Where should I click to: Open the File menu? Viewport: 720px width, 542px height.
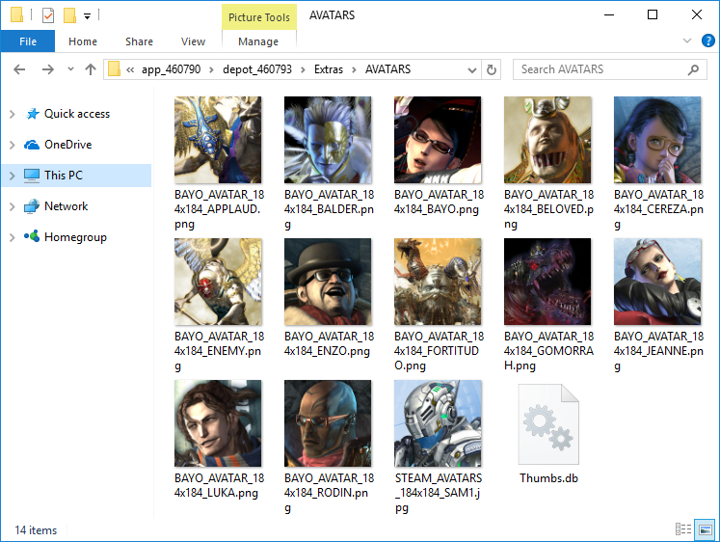(27, 41)
